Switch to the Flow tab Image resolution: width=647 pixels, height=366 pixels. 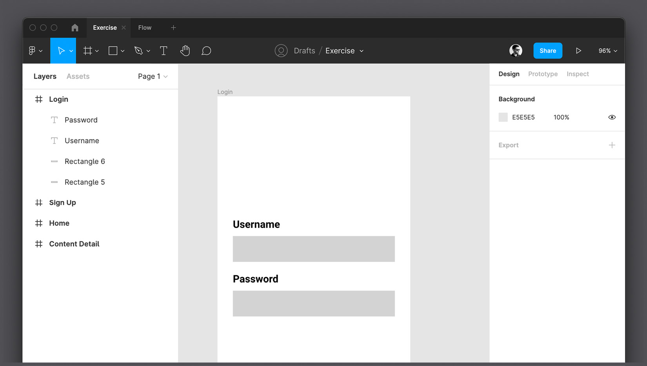145,27
